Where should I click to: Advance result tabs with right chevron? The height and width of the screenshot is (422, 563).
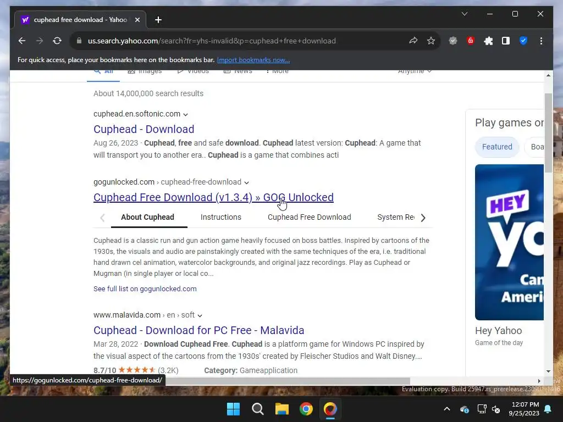pos(423,218)
